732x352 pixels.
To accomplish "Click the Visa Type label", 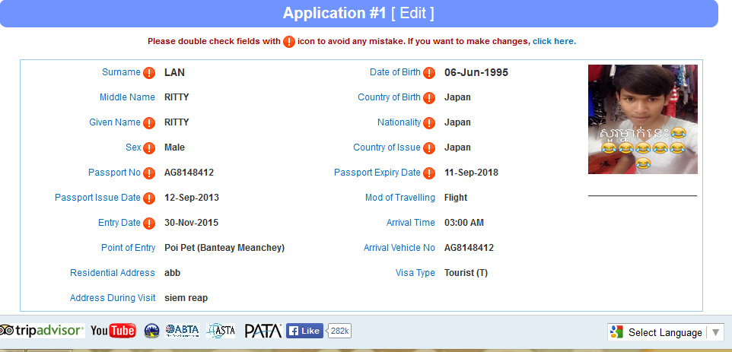I will tap(415, 273).
